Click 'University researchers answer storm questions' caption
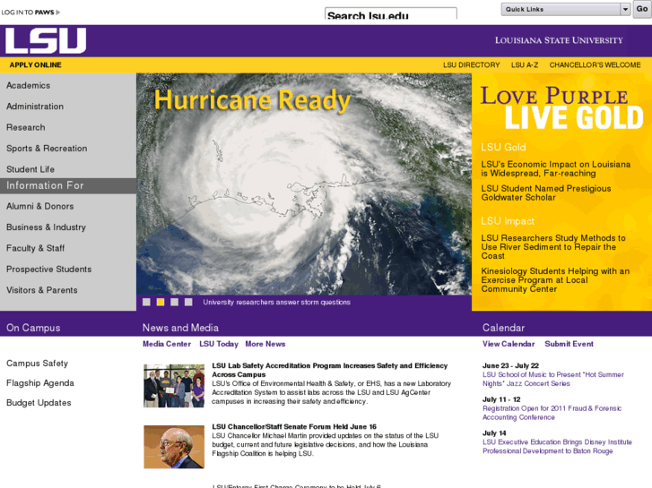The image size is (652, 488). pos(276,303)
